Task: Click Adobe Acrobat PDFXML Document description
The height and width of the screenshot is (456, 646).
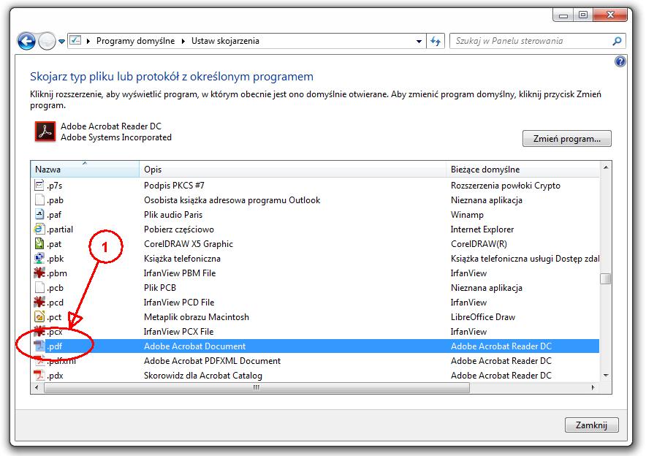Action: tap(212, 361)
